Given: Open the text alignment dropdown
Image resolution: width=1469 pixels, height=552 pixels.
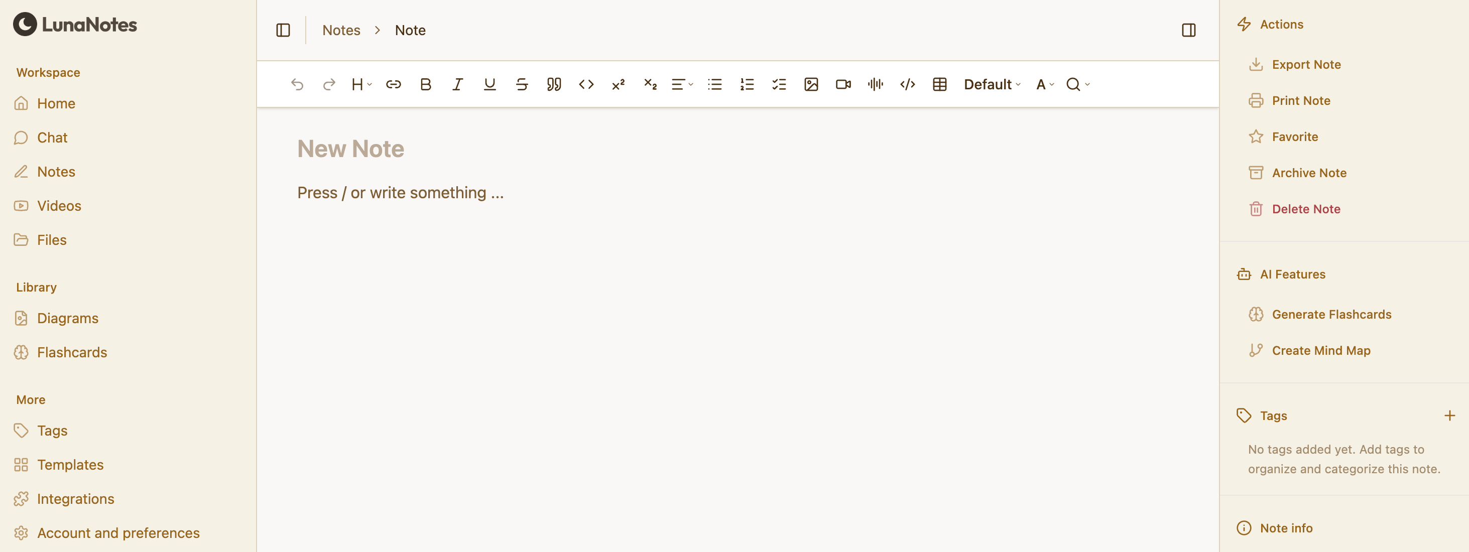Looking at the screenshot, I should [x=682, y=84].
